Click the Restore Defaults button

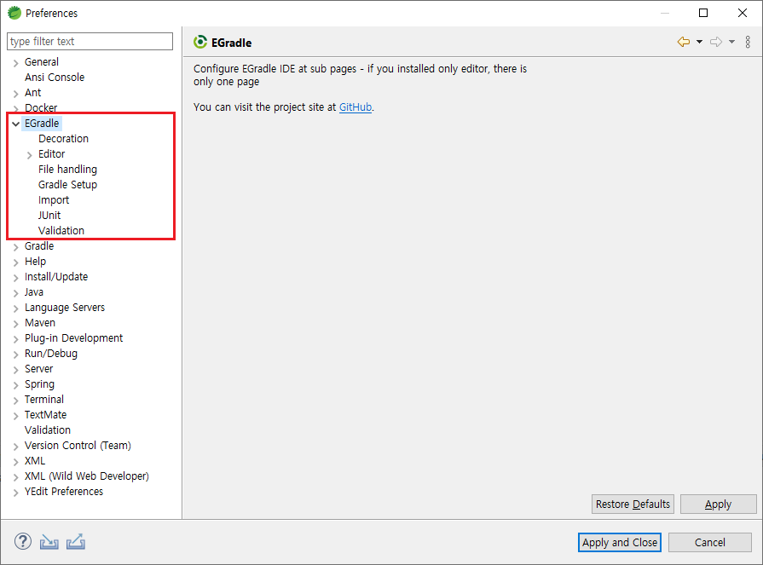click(x=633, y=504)
